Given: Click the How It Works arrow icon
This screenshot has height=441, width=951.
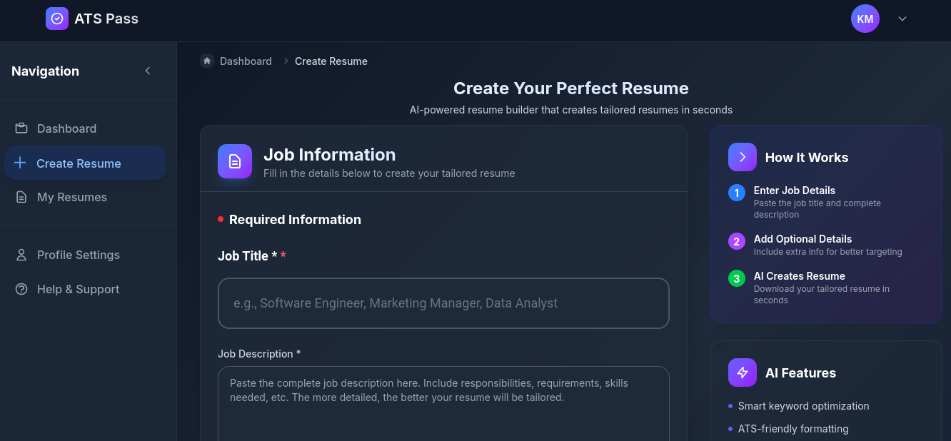Looking at the screenshot, I should pos(743,157).
